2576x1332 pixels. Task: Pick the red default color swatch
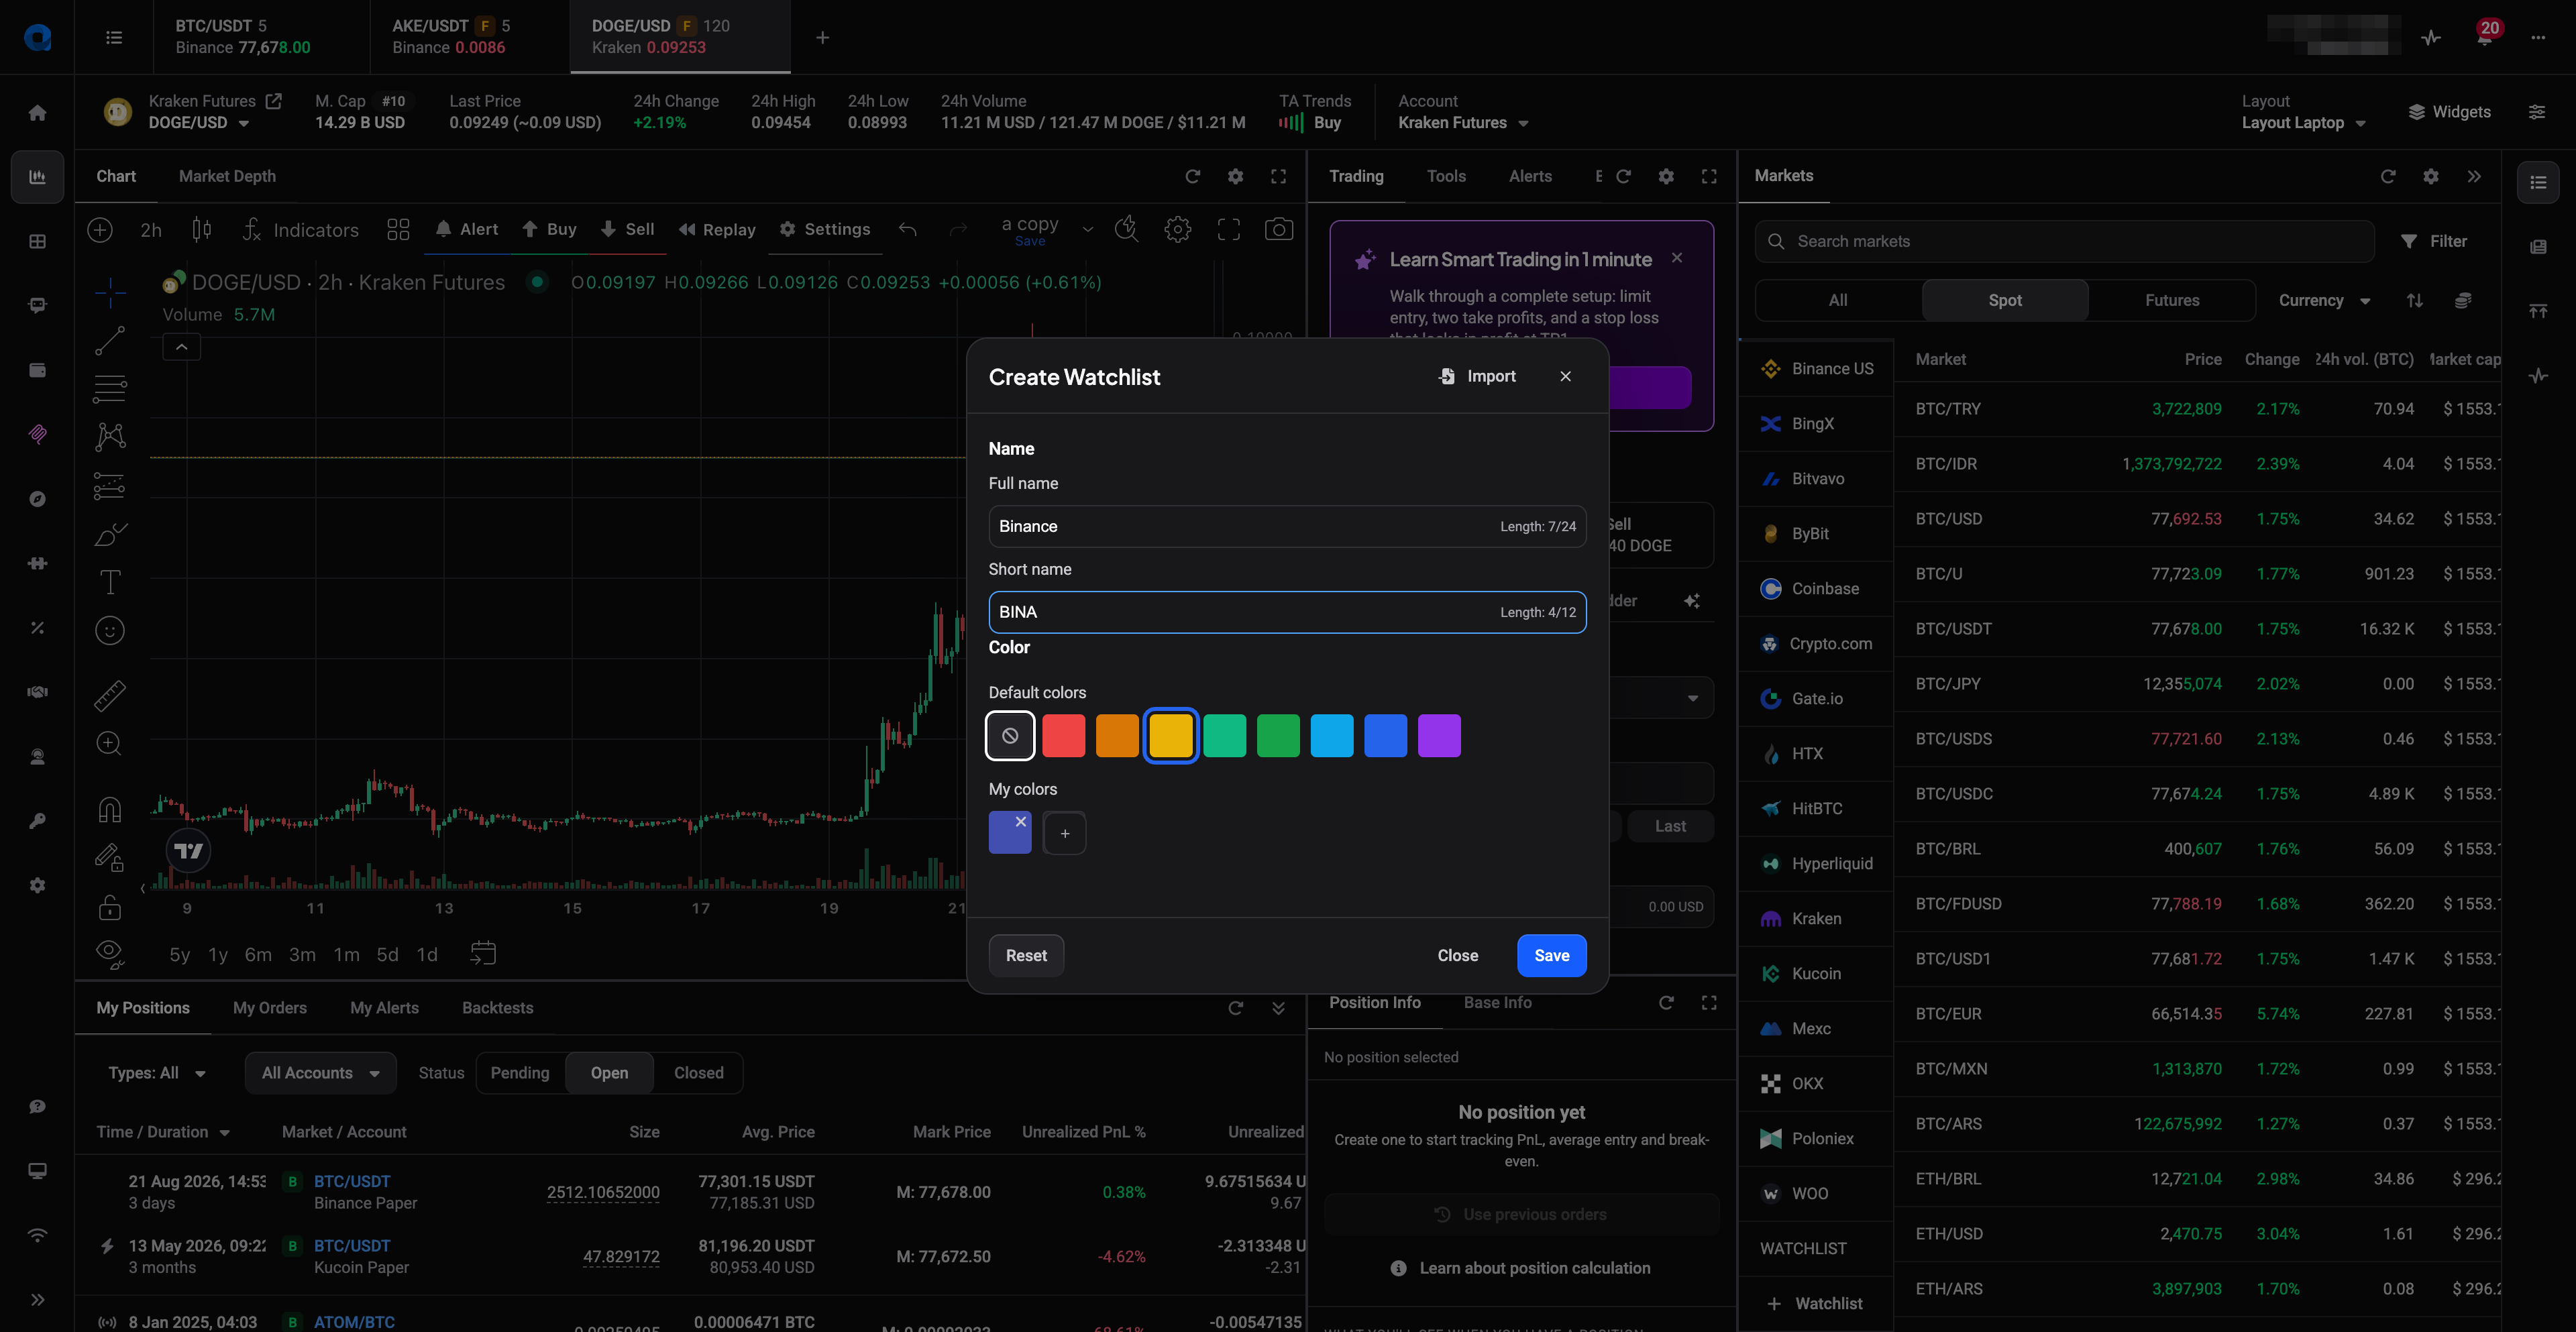1063,736
